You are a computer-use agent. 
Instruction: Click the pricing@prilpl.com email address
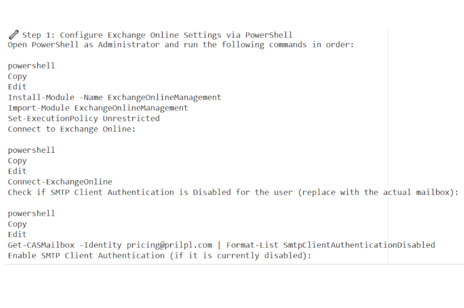click(x=169, y=245)
